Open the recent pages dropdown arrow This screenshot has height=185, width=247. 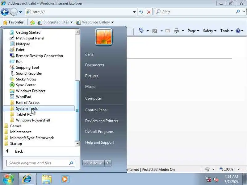pos(20,12)
